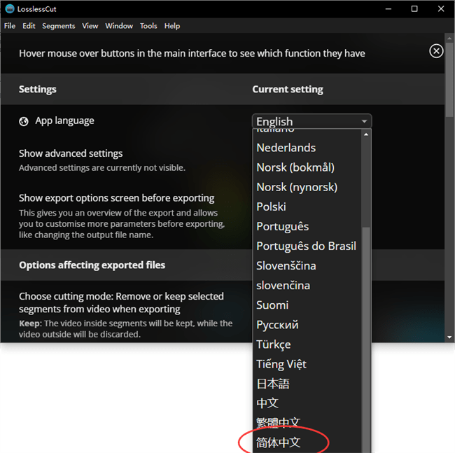Click the language list scroll up arrow

(x=365, y=134)
